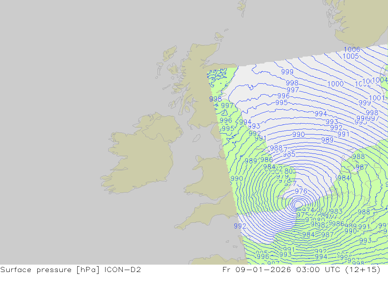The width and height of the screenshot is (388, 284).
Task: Click the "03:00 UTC" time text
Action: [x=318, y=269]
